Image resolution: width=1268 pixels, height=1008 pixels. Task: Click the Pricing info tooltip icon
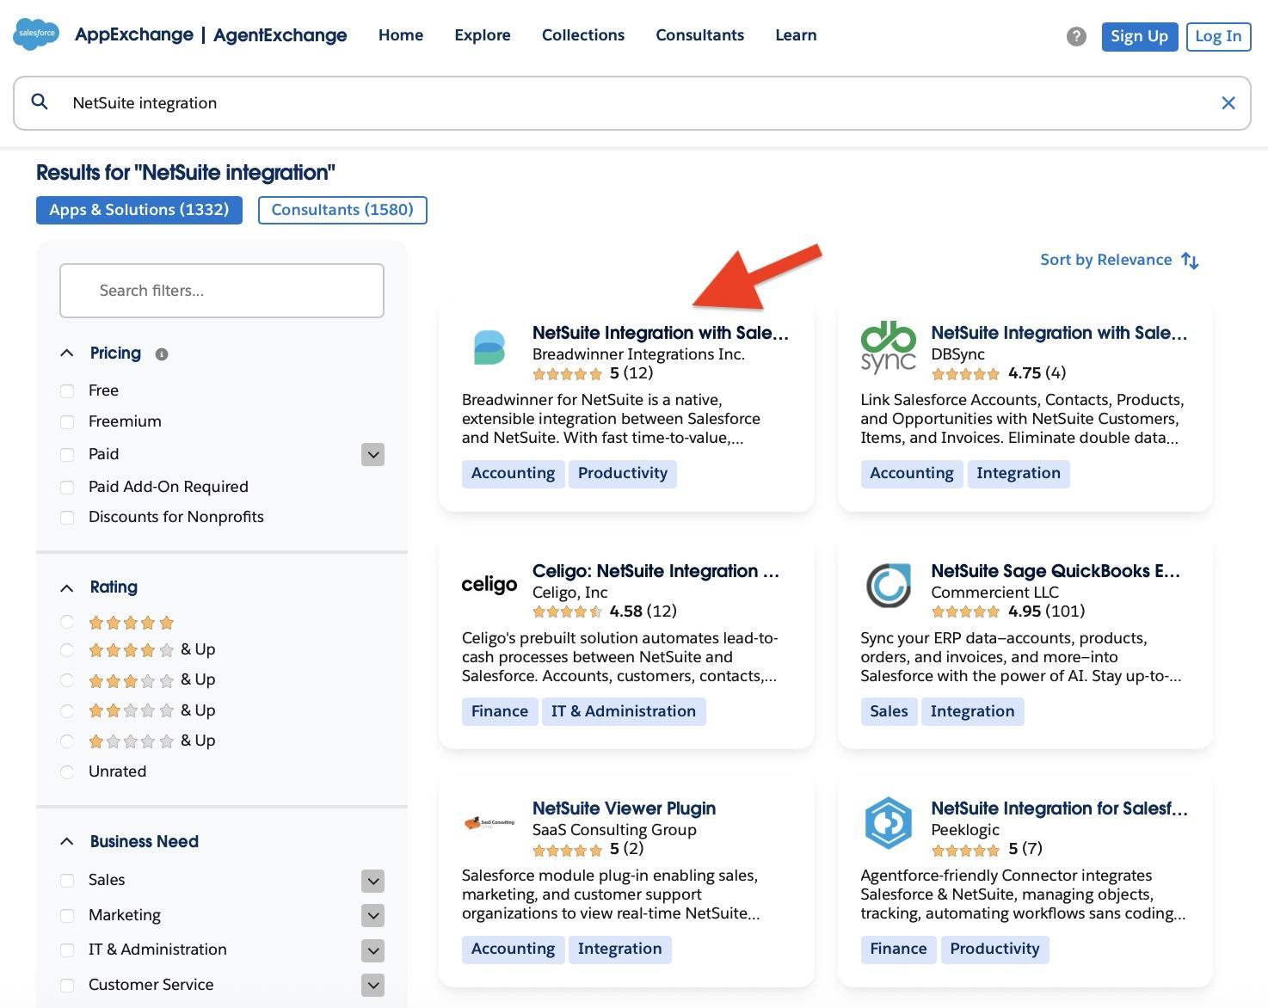(163, 353)
